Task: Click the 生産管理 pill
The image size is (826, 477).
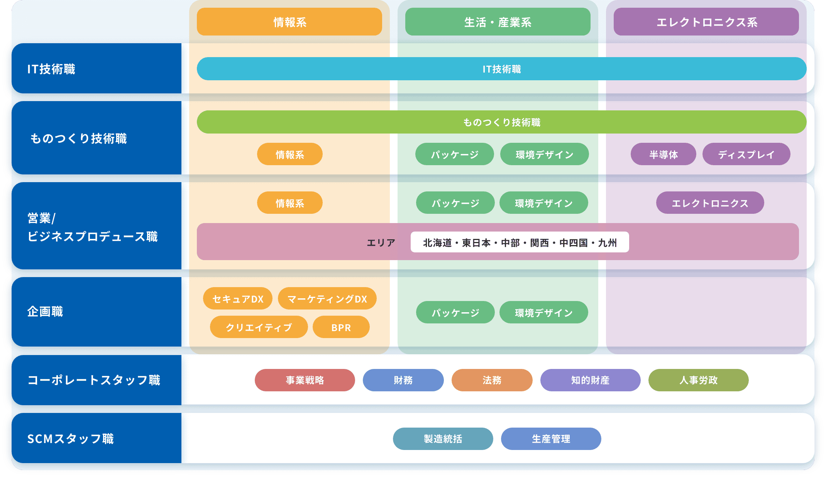Action: pyautogui.click(x=551, y=439)
